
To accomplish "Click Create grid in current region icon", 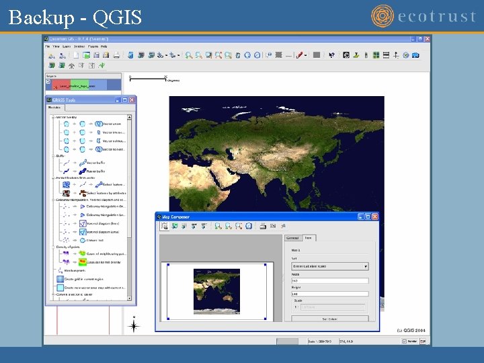I will (61, 279).
